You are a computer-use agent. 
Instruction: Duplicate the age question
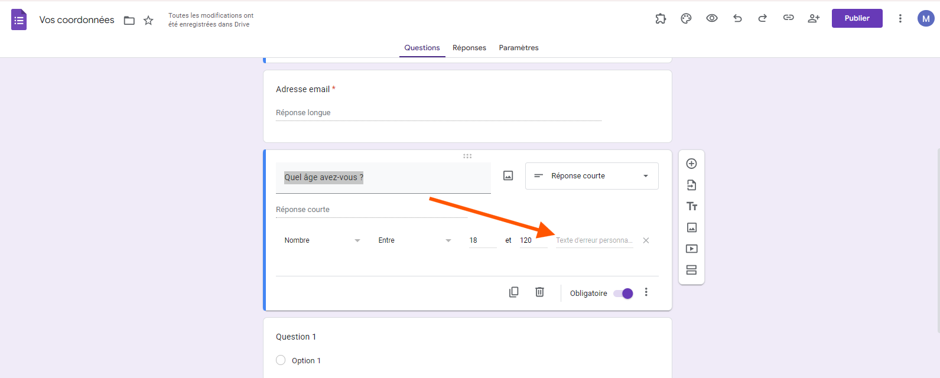514,292
